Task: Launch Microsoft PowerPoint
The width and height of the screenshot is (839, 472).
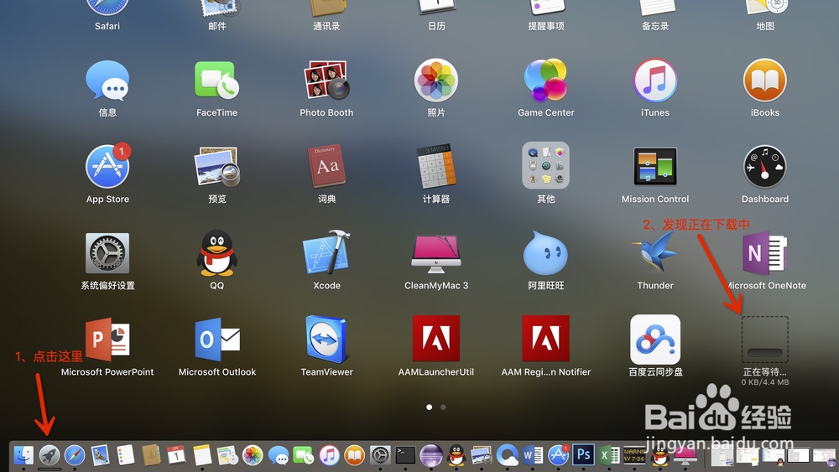Action: [107, 339]
